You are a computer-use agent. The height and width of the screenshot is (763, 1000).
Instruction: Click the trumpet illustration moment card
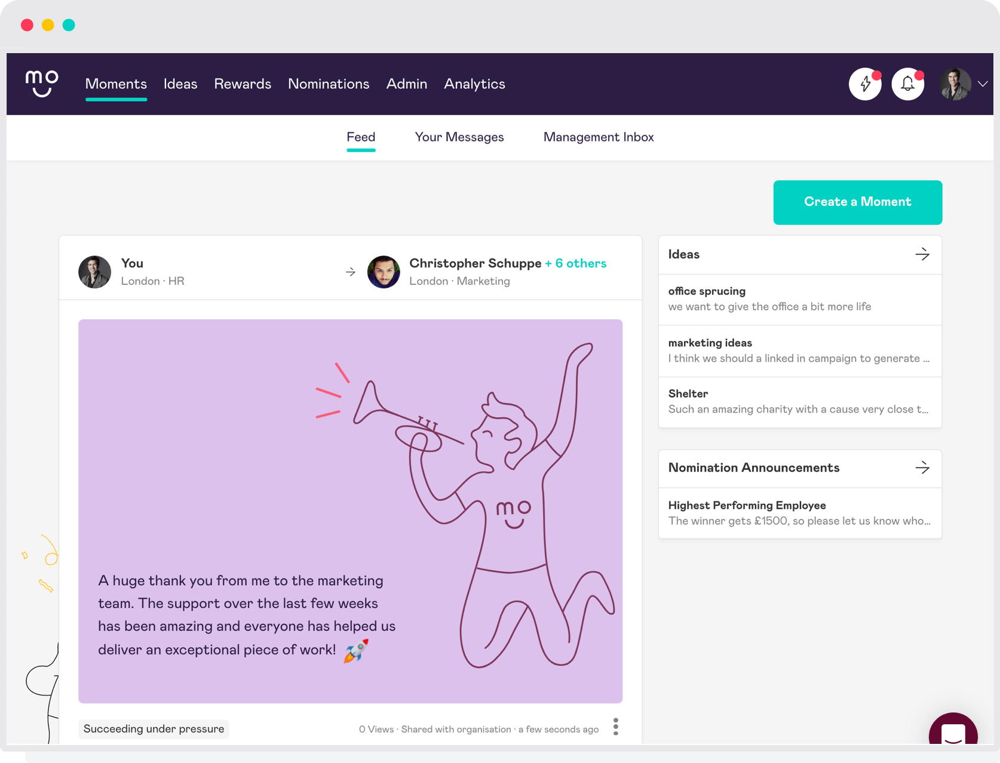point(350,511)
